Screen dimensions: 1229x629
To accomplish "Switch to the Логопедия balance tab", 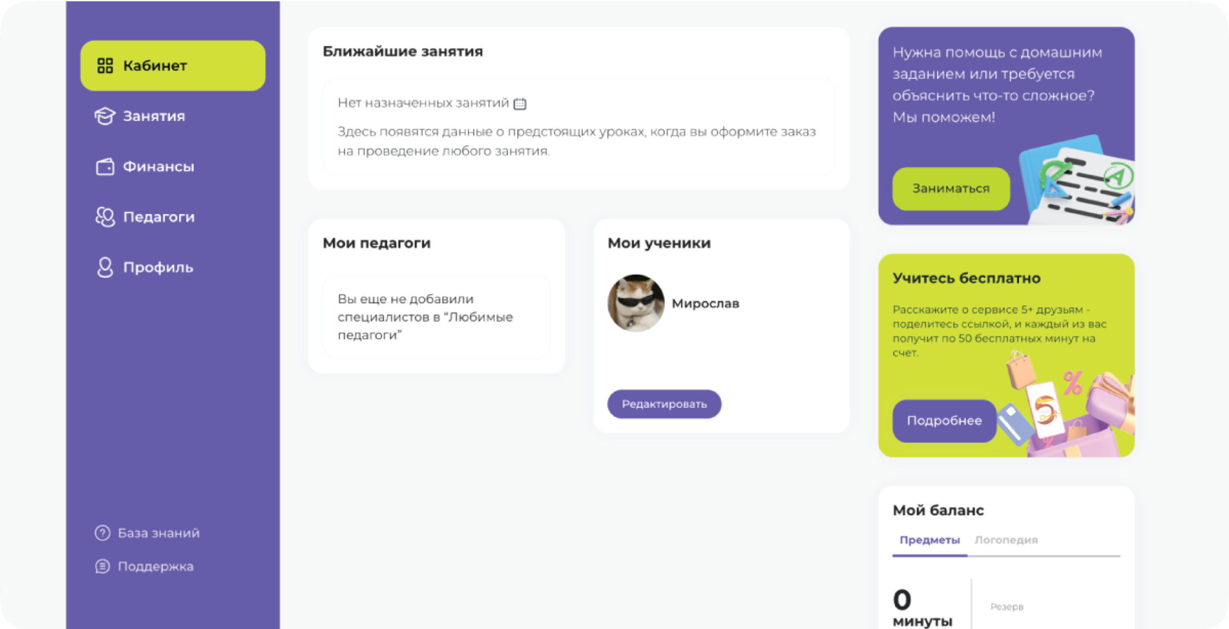I will [1006, 540].
